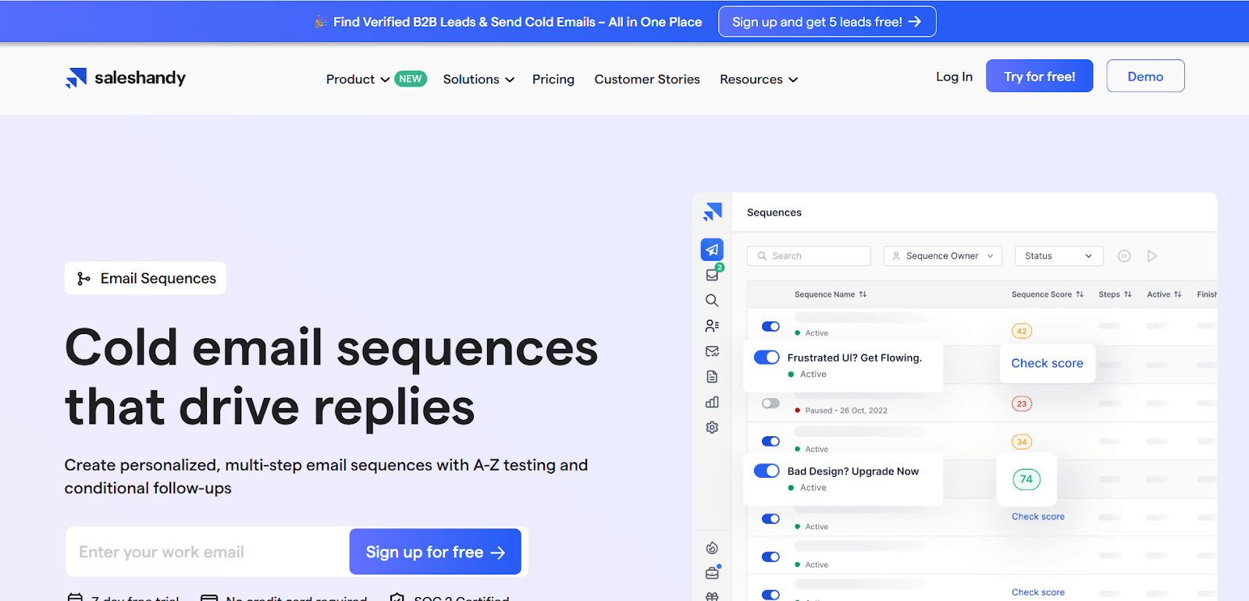Screen dimensions: 1249x601
Task: Click the Try for free! button
Action: point(1039,76)
